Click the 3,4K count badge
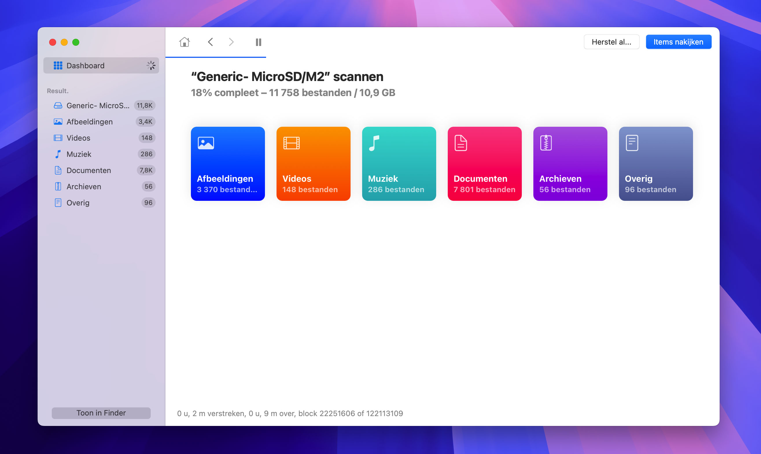761x454 pixels. [x=145, y=122]
